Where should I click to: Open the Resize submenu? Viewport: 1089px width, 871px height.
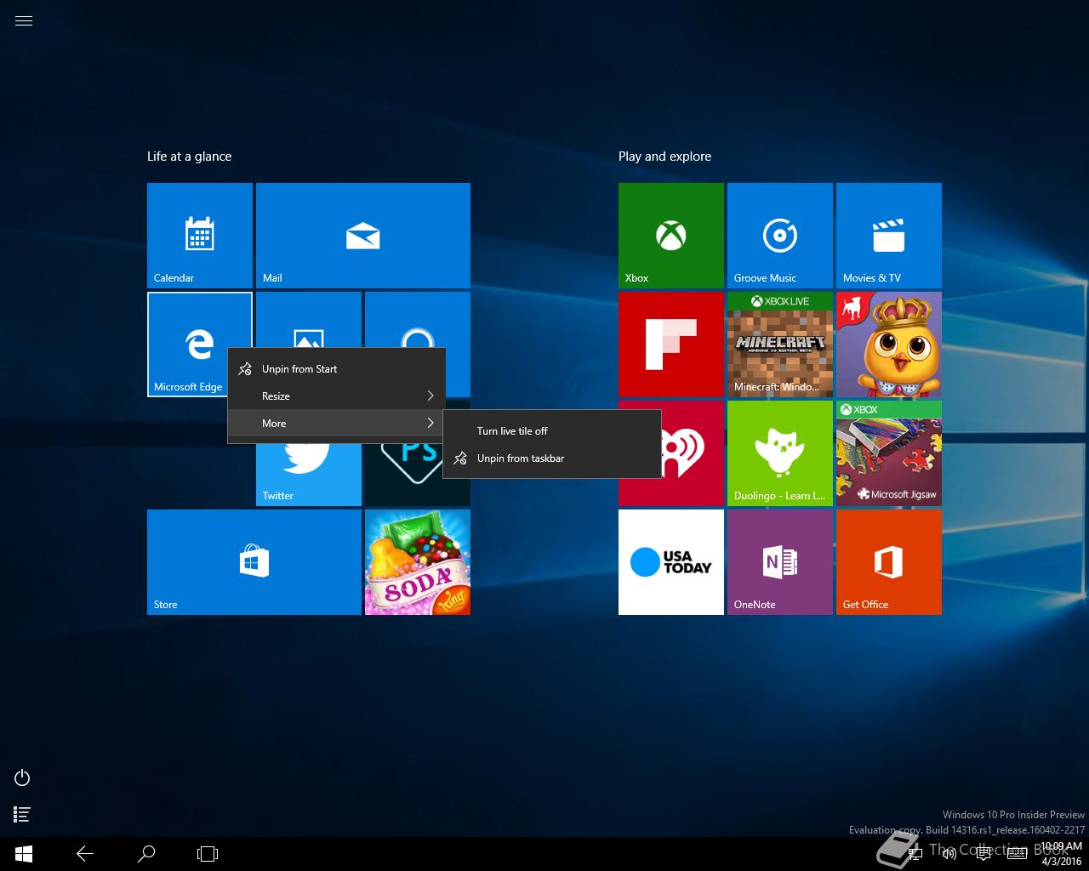(x=337, y=396)
